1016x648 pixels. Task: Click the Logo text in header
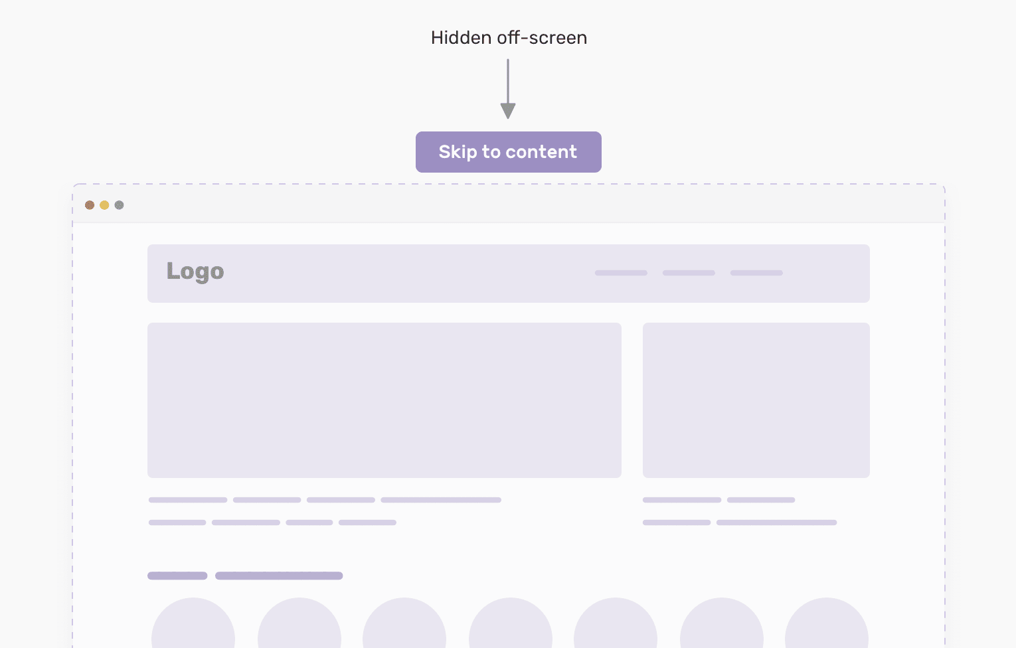(x=195, y=272)
